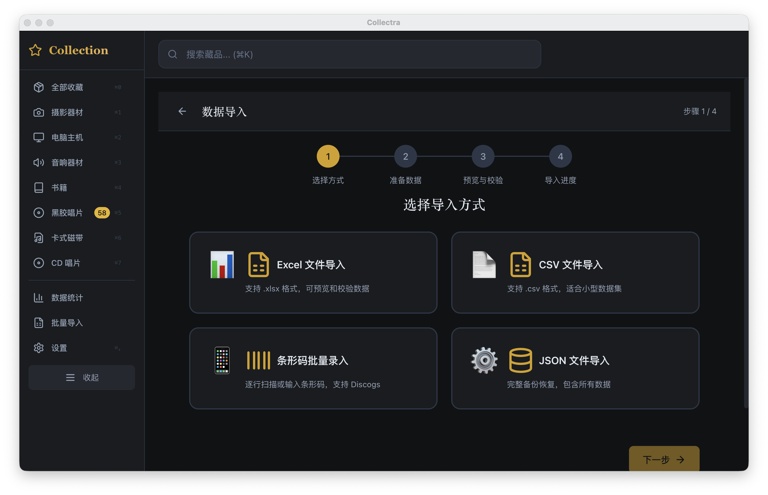Screen dimensions: 768x495
Task: Click the Collection title in sidebar
Action: pos(79,50)
